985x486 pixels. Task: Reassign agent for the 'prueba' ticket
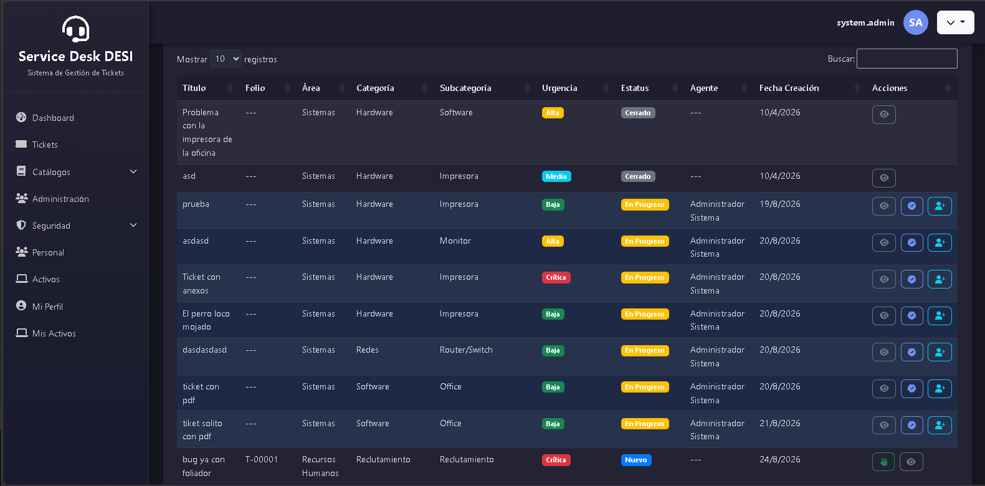[940, 206]
